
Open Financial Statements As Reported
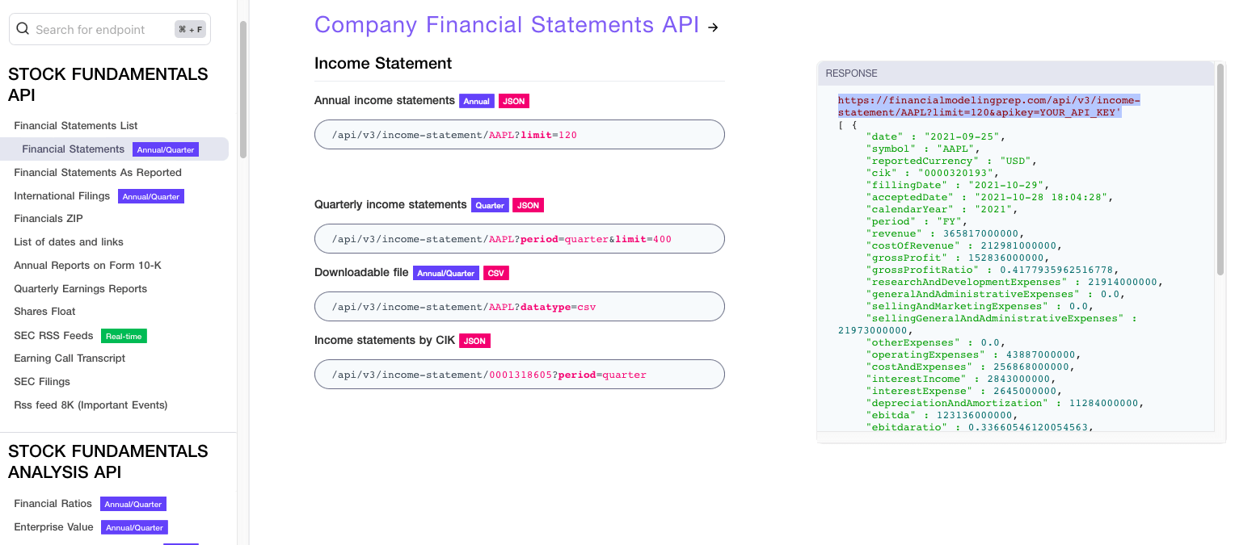(98, 172)
